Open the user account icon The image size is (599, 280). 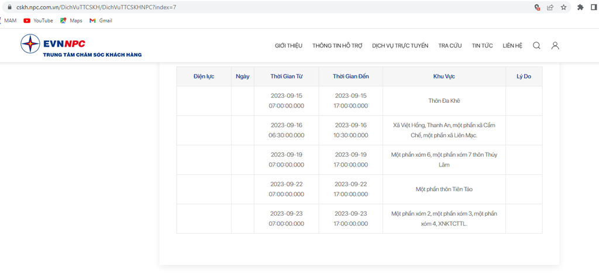(x=555, y=46)
